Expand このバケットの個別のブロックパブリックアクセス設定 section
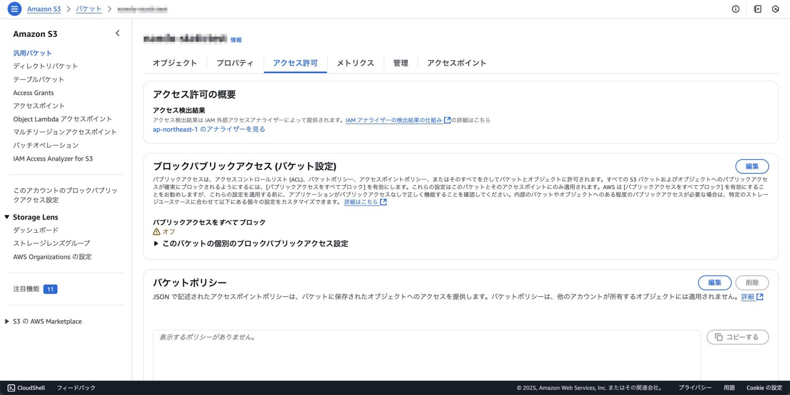This screenshot has width=790, height=395. tap(156, 243)
